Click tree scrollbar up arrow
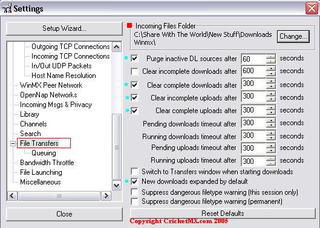This screenshot has height=228, width=320. [x=117, y=47]
